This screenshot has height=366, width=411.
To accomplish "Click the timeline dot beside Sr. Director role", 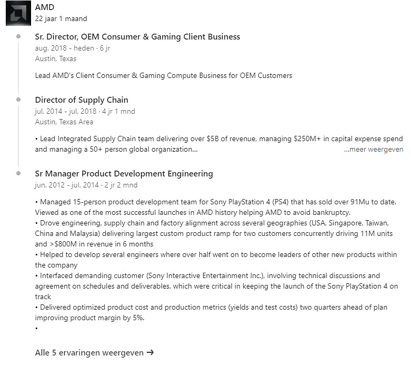I will [x=19, y=36].
